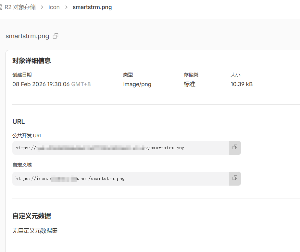Click the 无自定义元数据集 text

35,231
